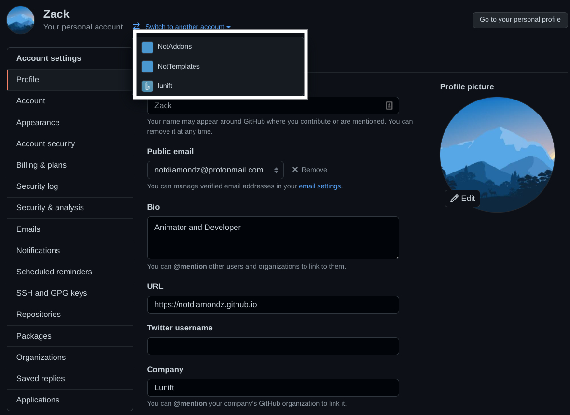Click the Bio text area
Image resolution: width=570 pixels, height=415 pixels.
coord(273,238)
